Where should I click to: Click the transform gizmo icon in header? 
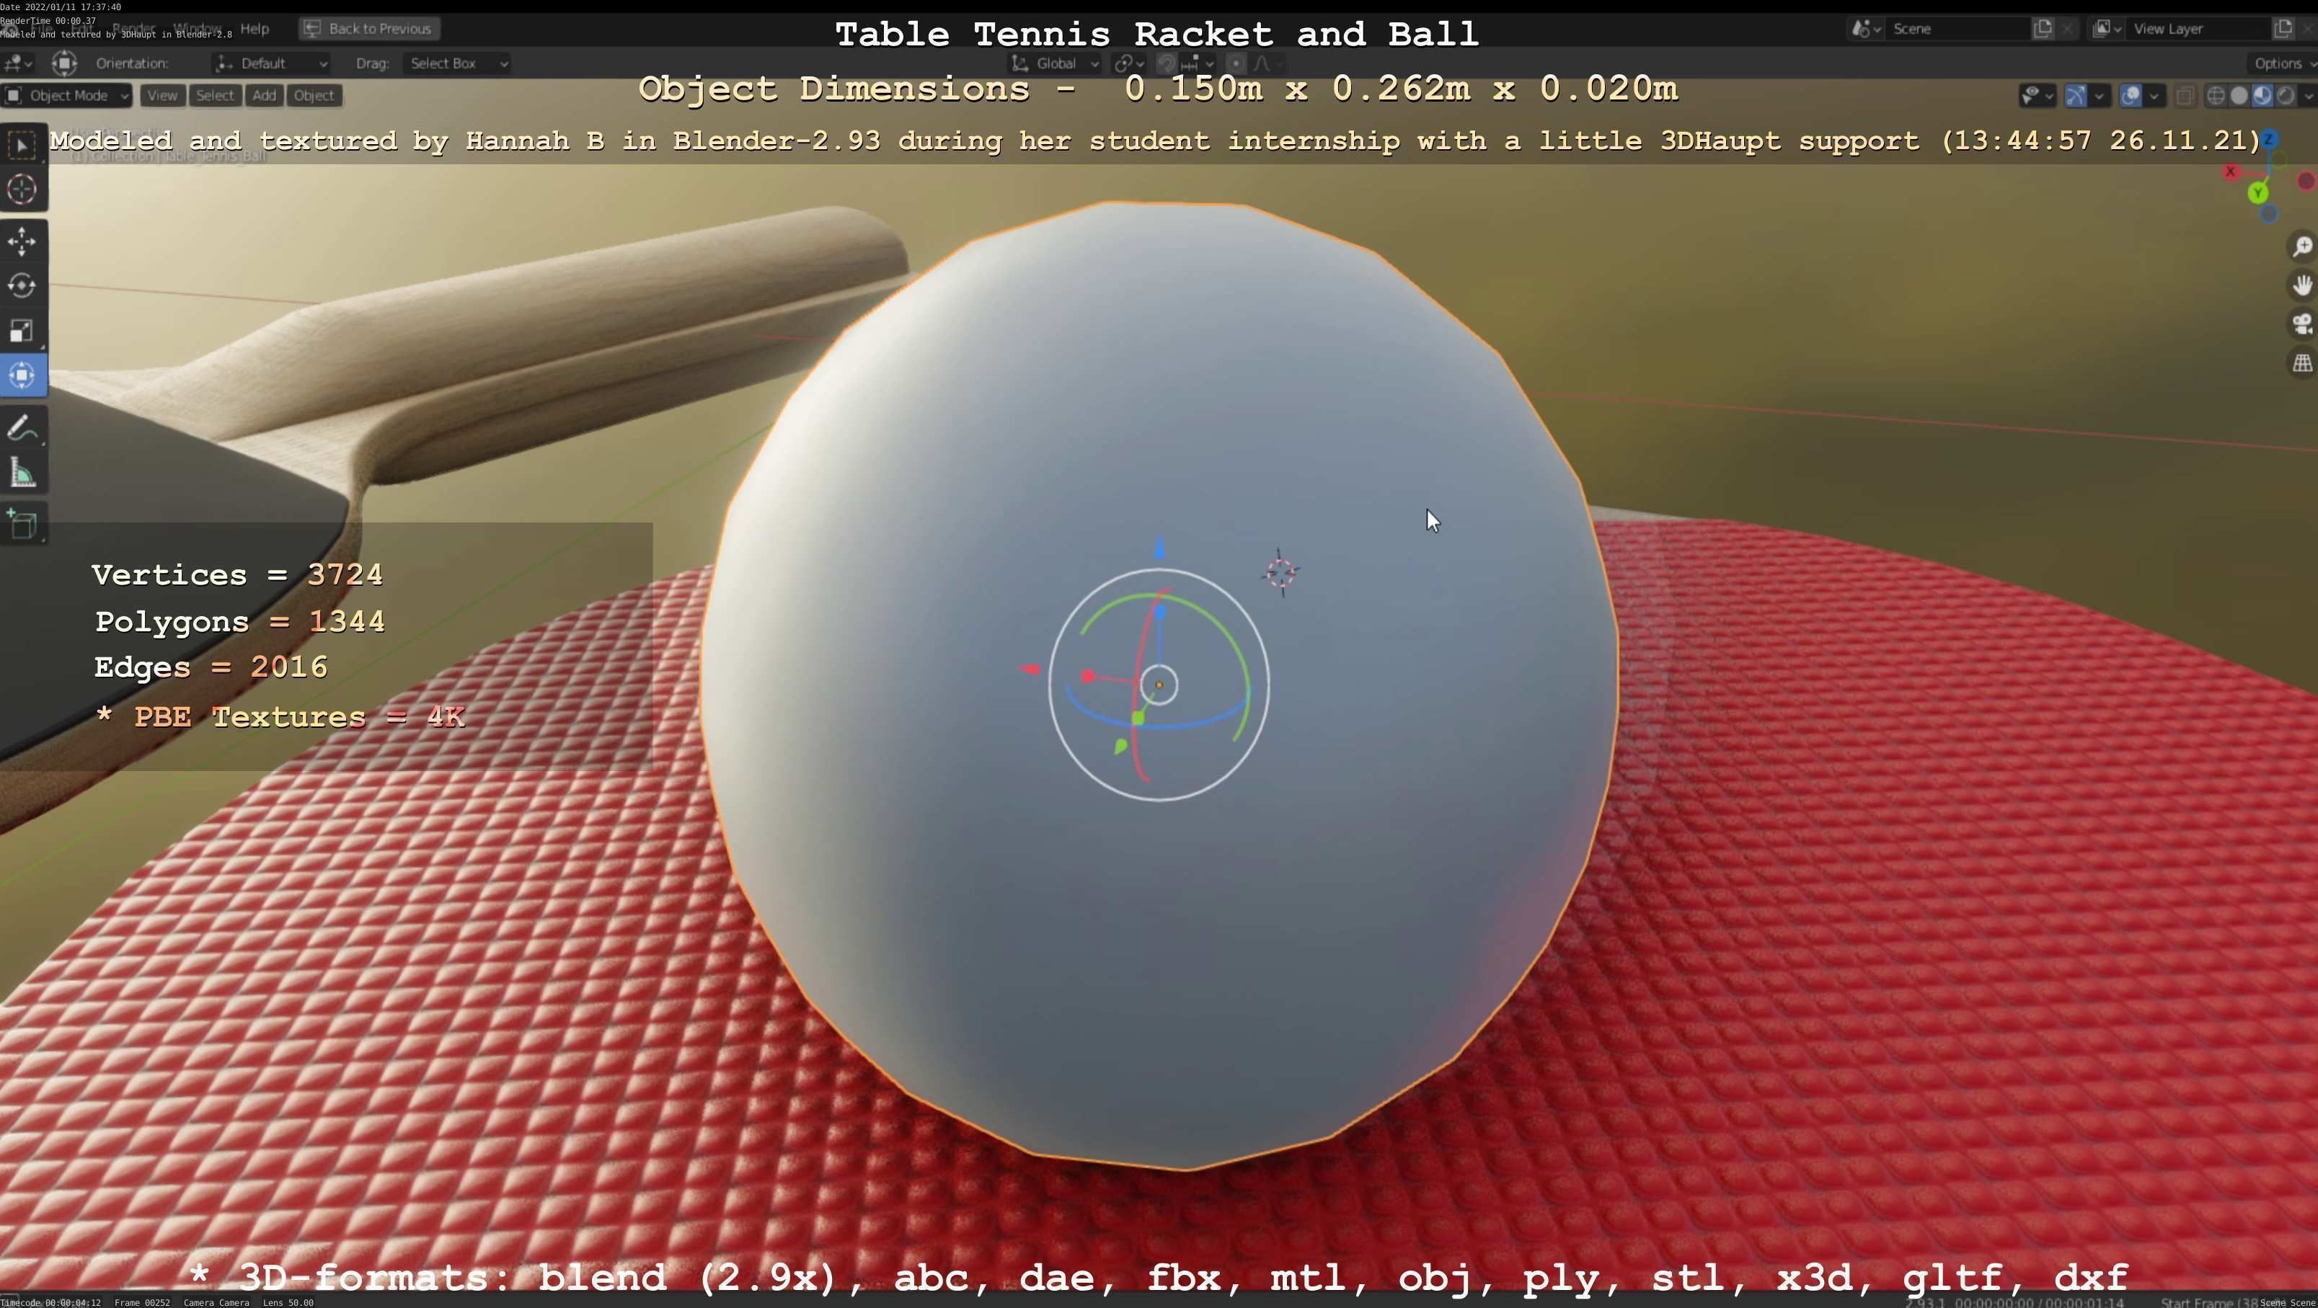(64, 63)
